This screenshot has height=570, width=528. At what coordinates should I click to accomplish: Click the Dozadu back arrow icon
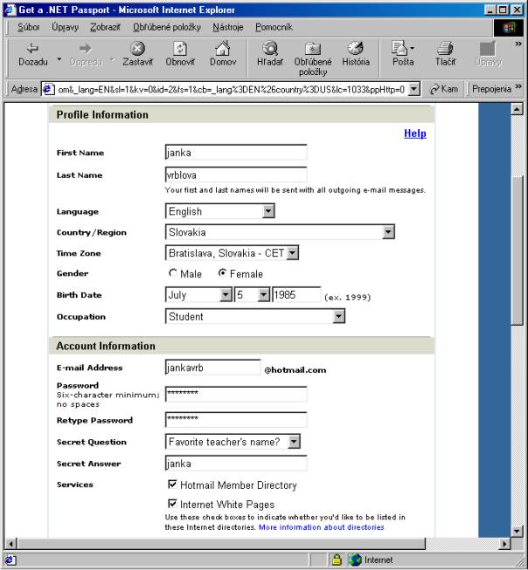(33, 50)
